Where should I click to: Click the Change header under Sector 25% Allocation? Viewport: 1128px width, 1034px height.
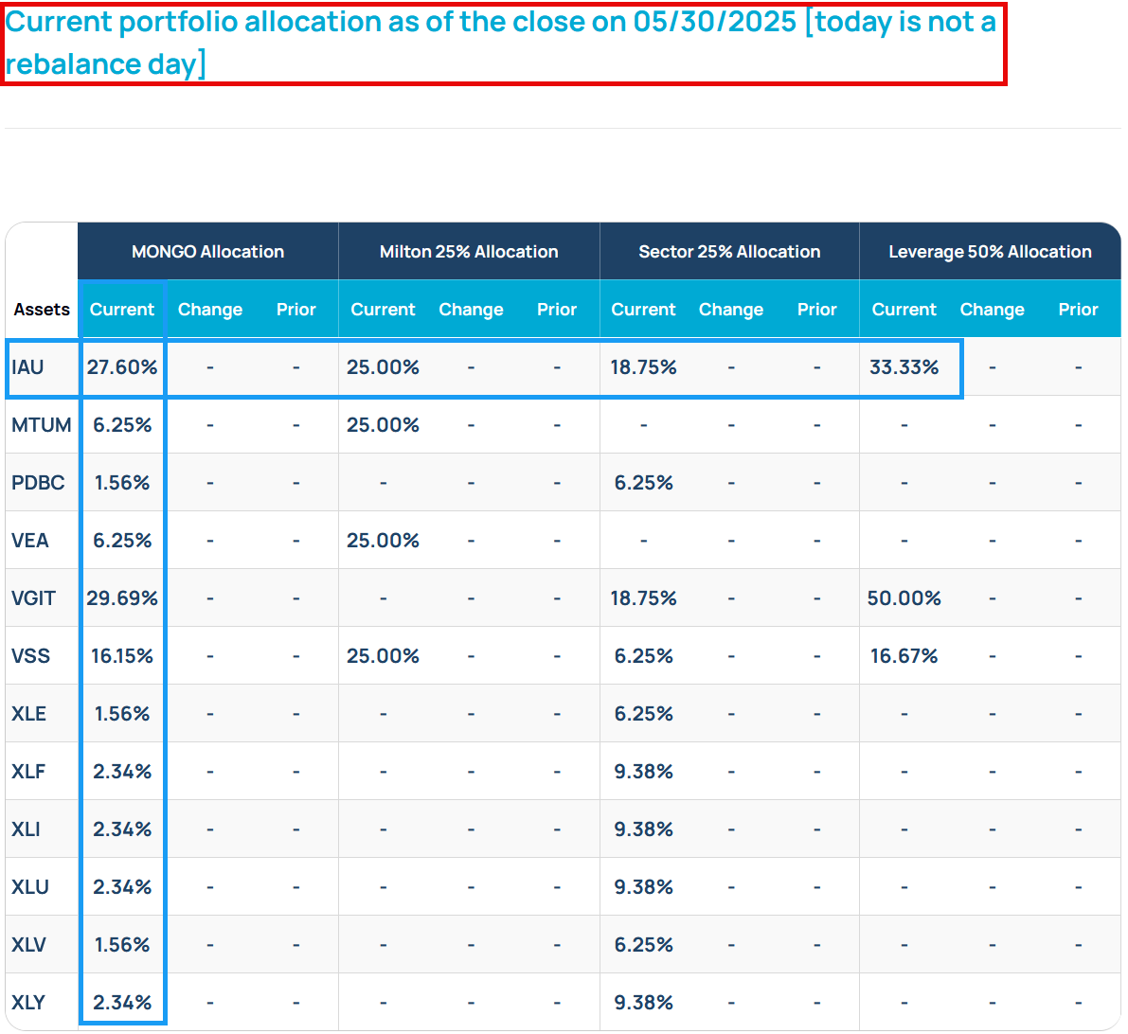(731, 309)
